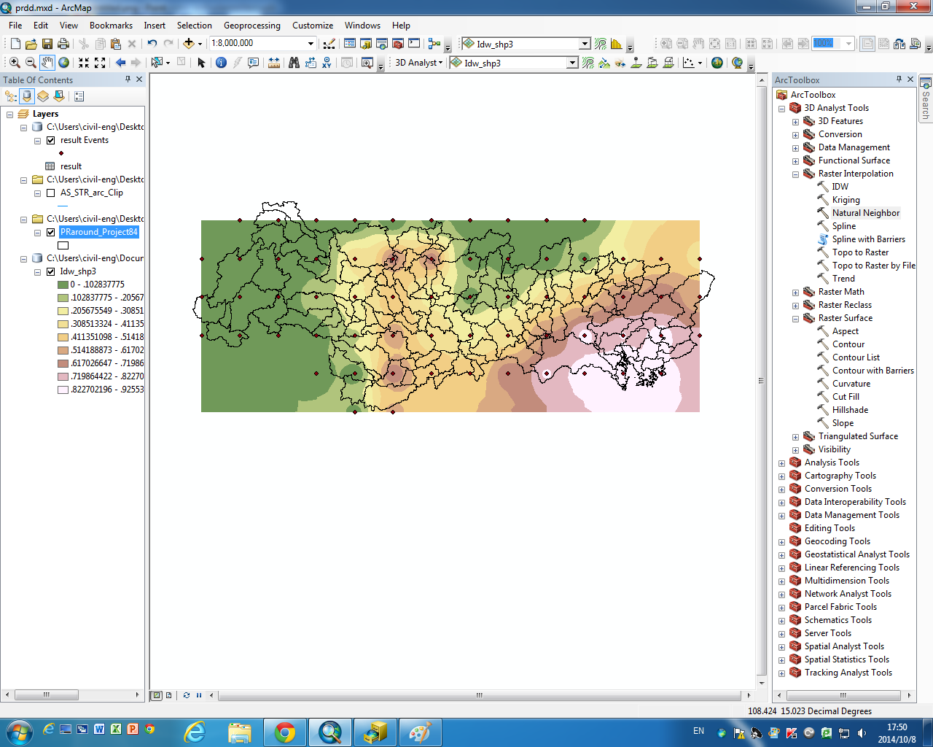Select the Measure ruler tool
Screen dimensions: 933x747
point(274,63)
